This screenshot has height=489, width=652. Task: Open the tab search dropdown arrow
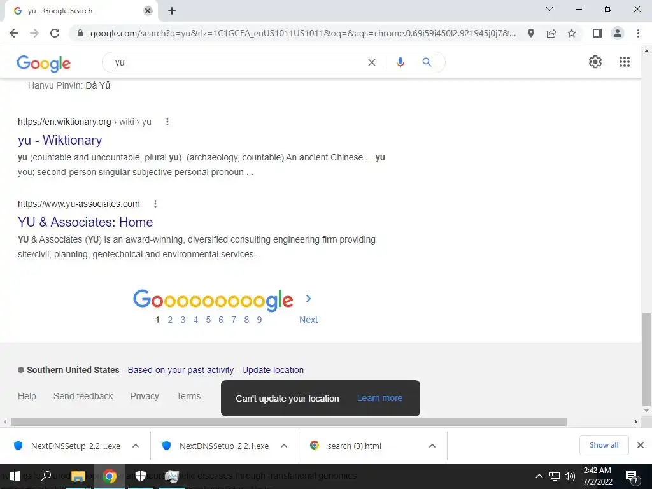549,9
